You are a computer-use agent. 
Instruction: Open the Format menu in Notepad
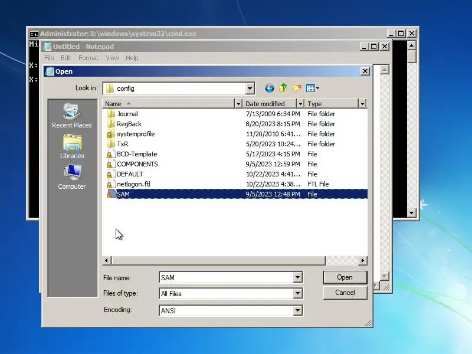click(x=88, y=58)
